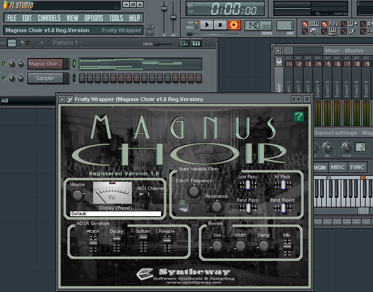Click the keyboard editor icon in step sequencer
This screenshot has width=373, height=292.
coord(196,43)
